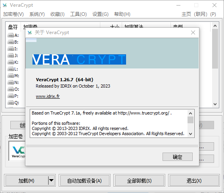Click the credits text area
The width and height of the screenshot is (224, 193).
click(x=109, y=124)
